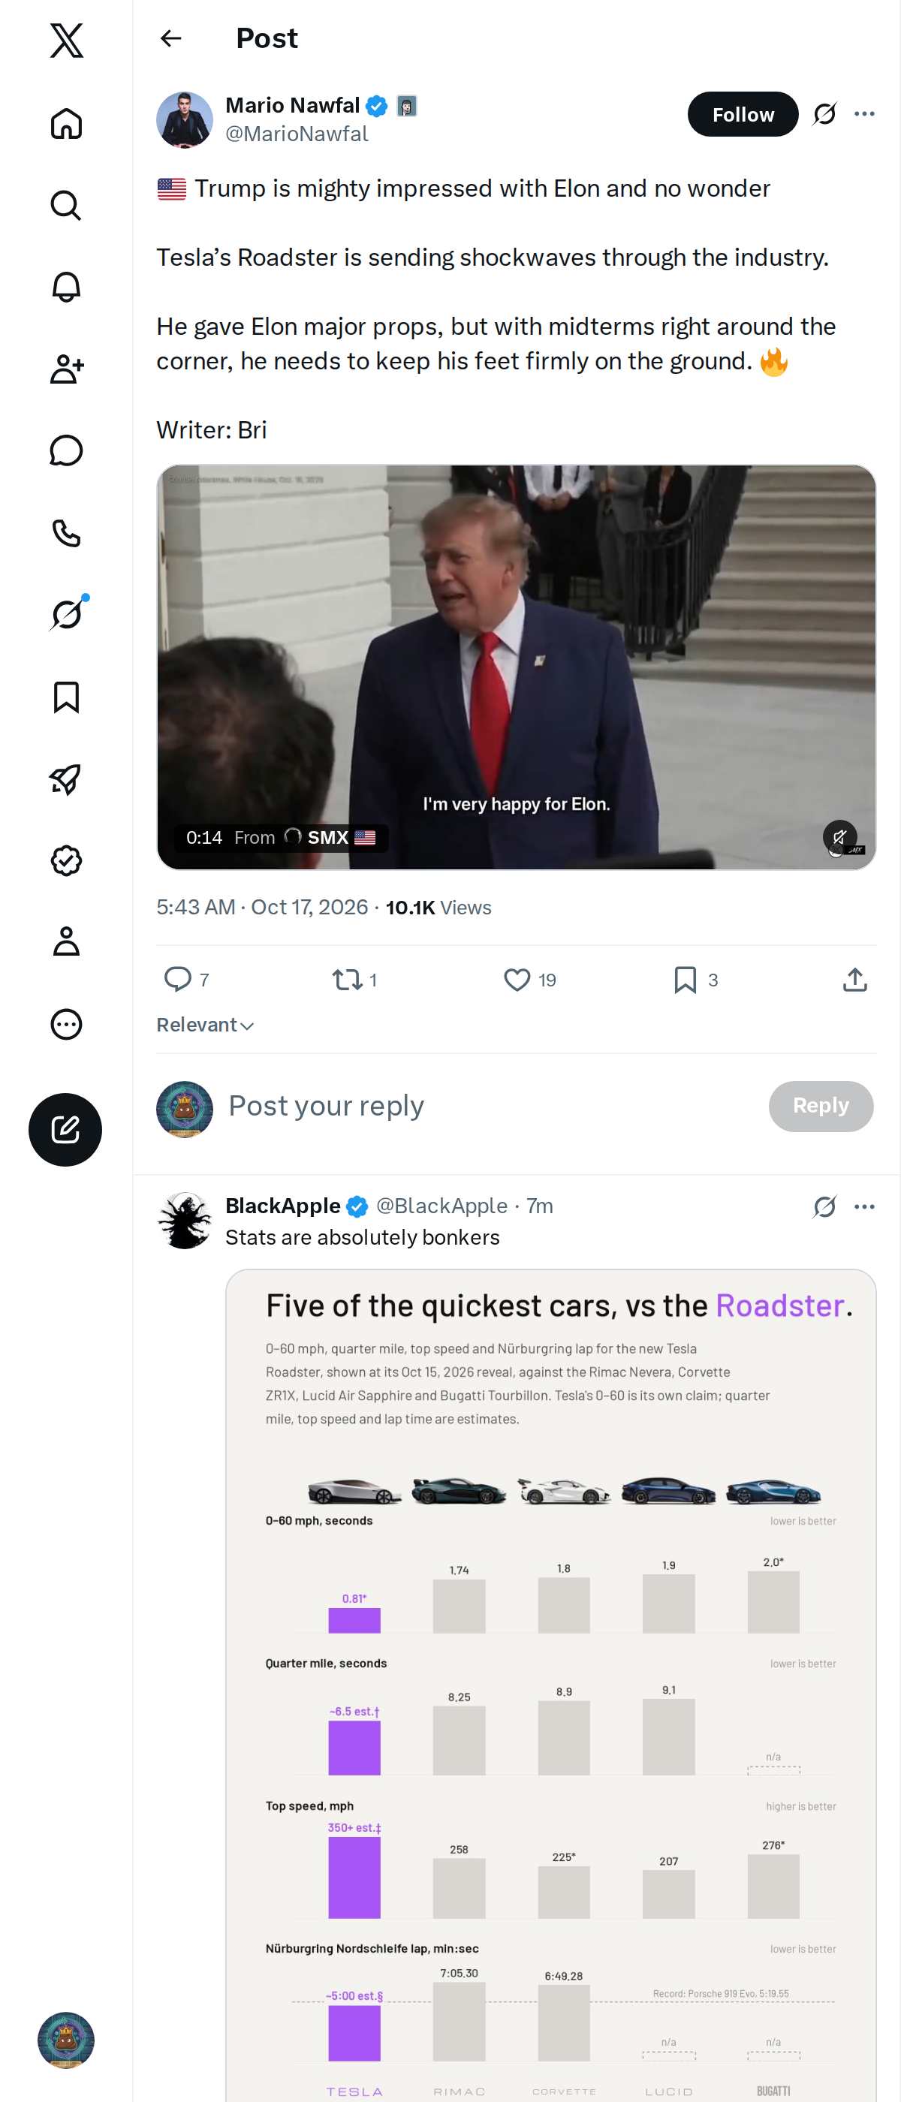
Task: Open the Profile person icon
Action: pyautogui.click(x=66, y=941)
